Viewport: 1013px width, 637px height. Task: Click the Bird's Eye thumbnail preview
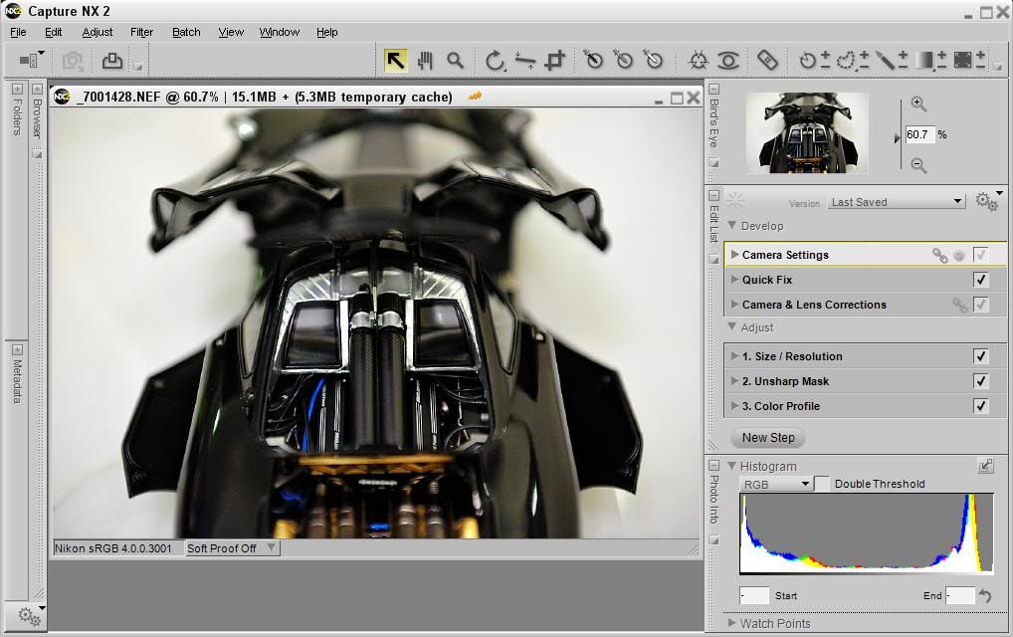point(807,133)
